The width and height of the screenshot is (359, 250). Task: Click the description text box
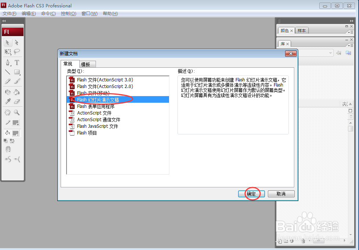pos(233,105)
